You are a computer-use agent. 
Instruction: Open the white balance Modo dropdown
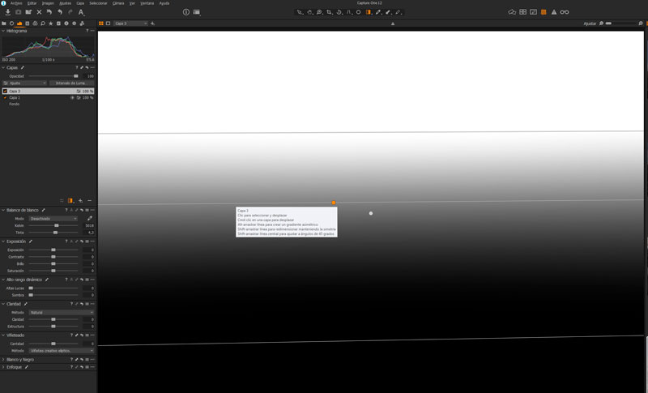point(53,219)
